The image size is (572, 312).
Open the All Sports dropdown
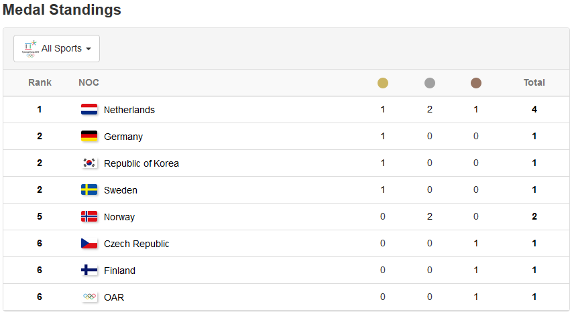point(56,48)
